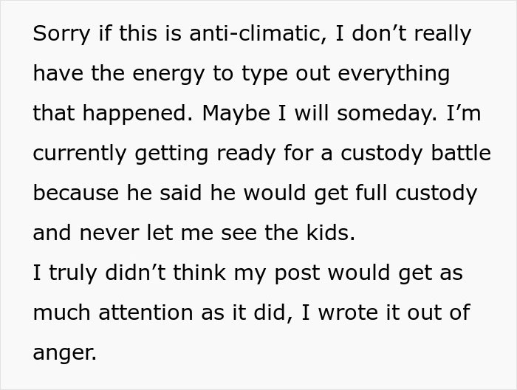517x390 pixels.
Task: Click the word "currently" in fourth line
Action: (x=80, y=154)
